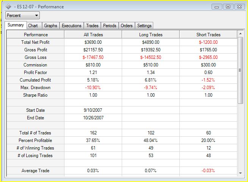Click the 1.21 profit factor value
The height and width of the screenshot is (182, 248).
[x=93, y=72]
